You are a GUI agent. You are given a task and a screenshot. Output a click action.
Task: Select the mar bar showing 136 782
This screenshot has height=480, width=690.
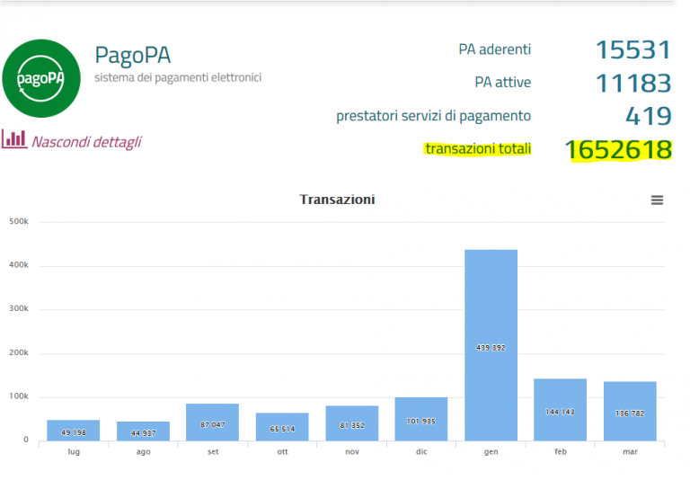click(x=630, y=412)
